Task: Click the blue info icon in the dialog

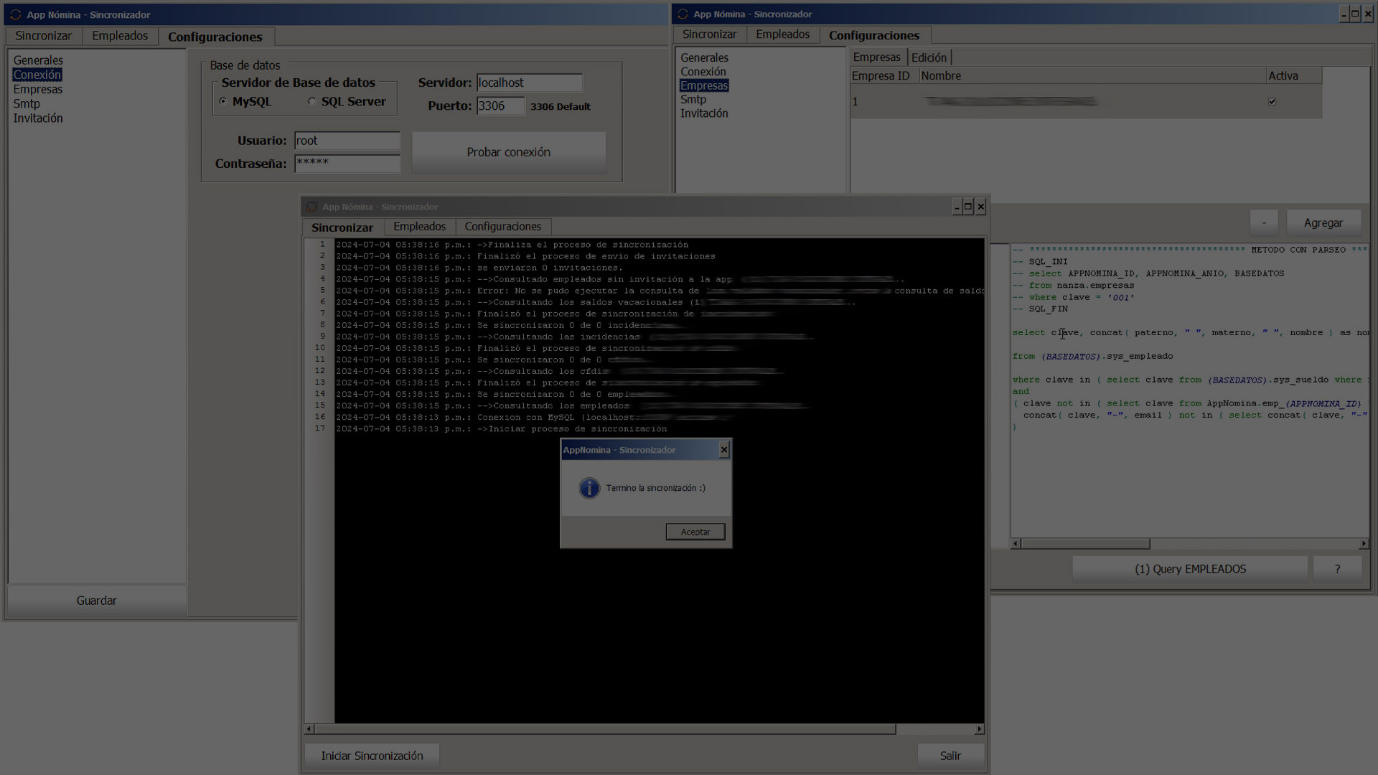Action: pos(589,488)
